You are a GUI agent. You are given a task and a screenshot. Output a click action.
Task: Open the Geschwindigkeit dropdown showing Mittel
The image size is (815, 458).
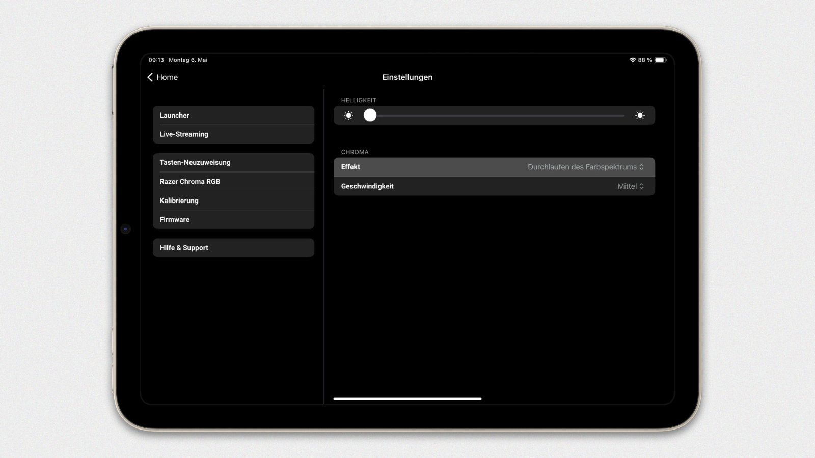pos(494,186)
